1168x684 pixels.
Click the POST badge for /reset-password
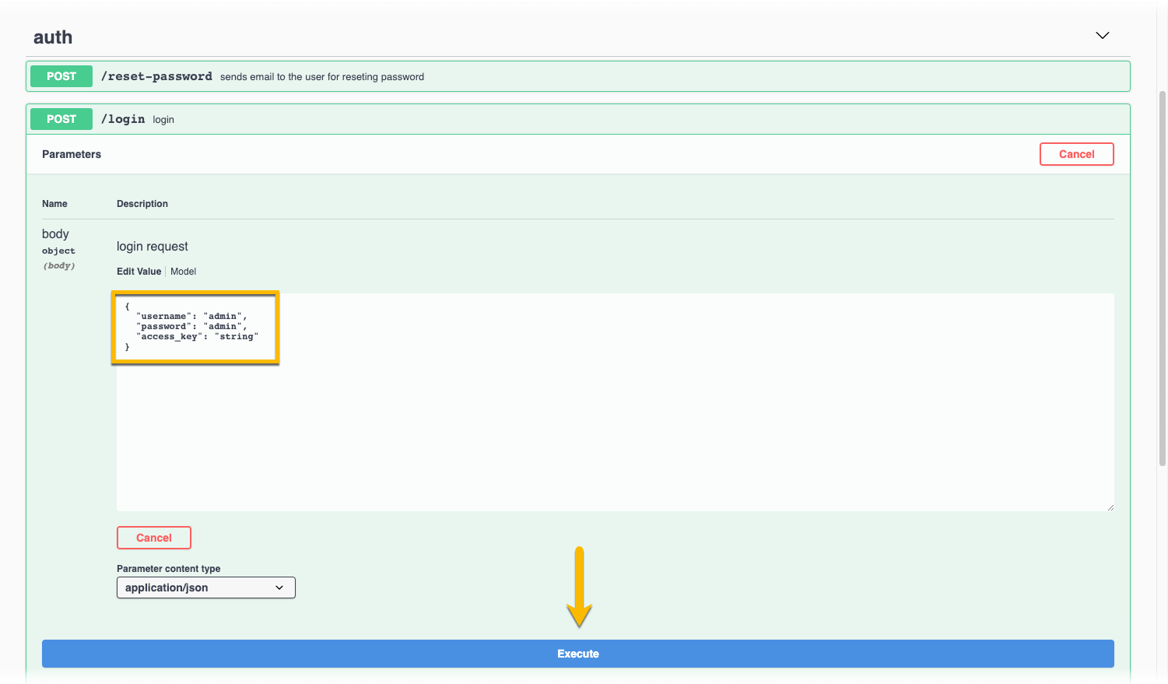[x=61, y=76]
